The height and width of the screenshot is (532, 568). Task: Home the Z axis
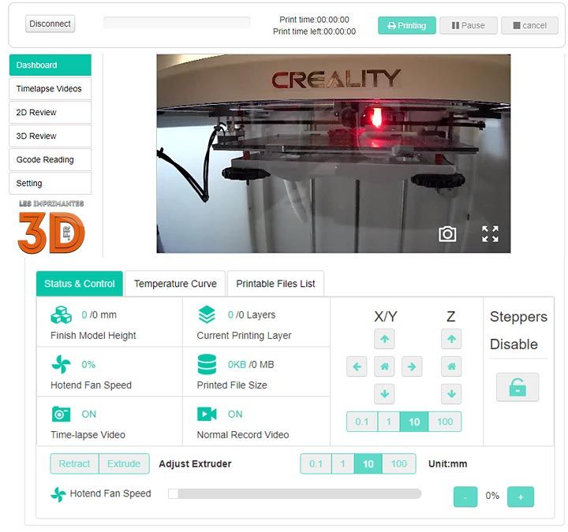(451, 366)
